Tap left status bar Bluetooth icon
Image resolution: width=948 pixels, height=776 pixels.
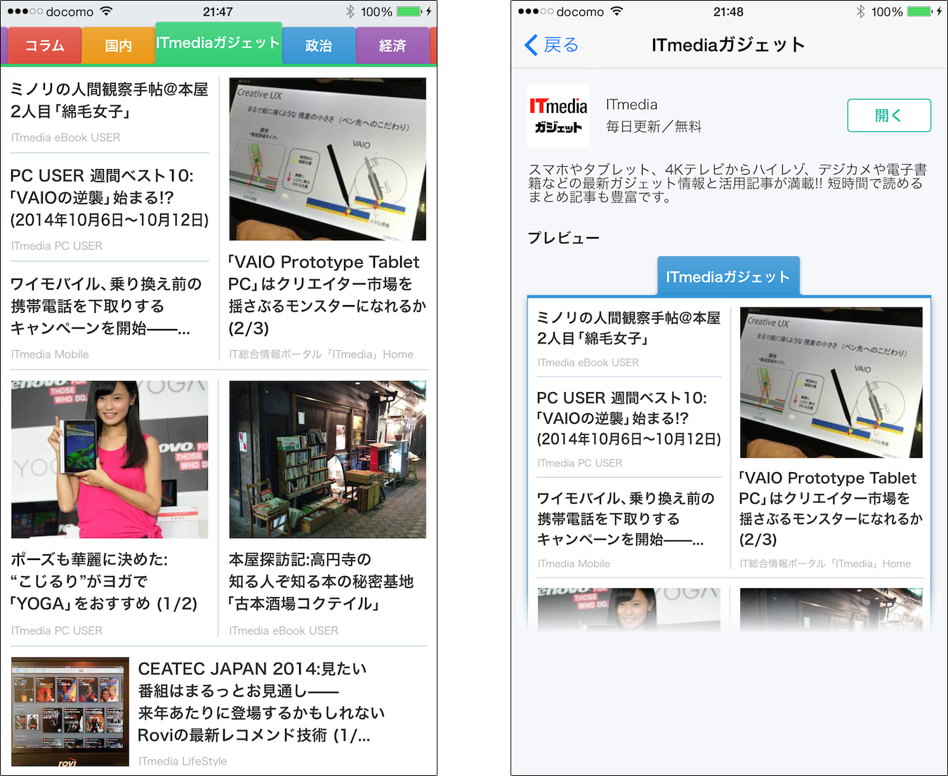click(x=350, y=11)
